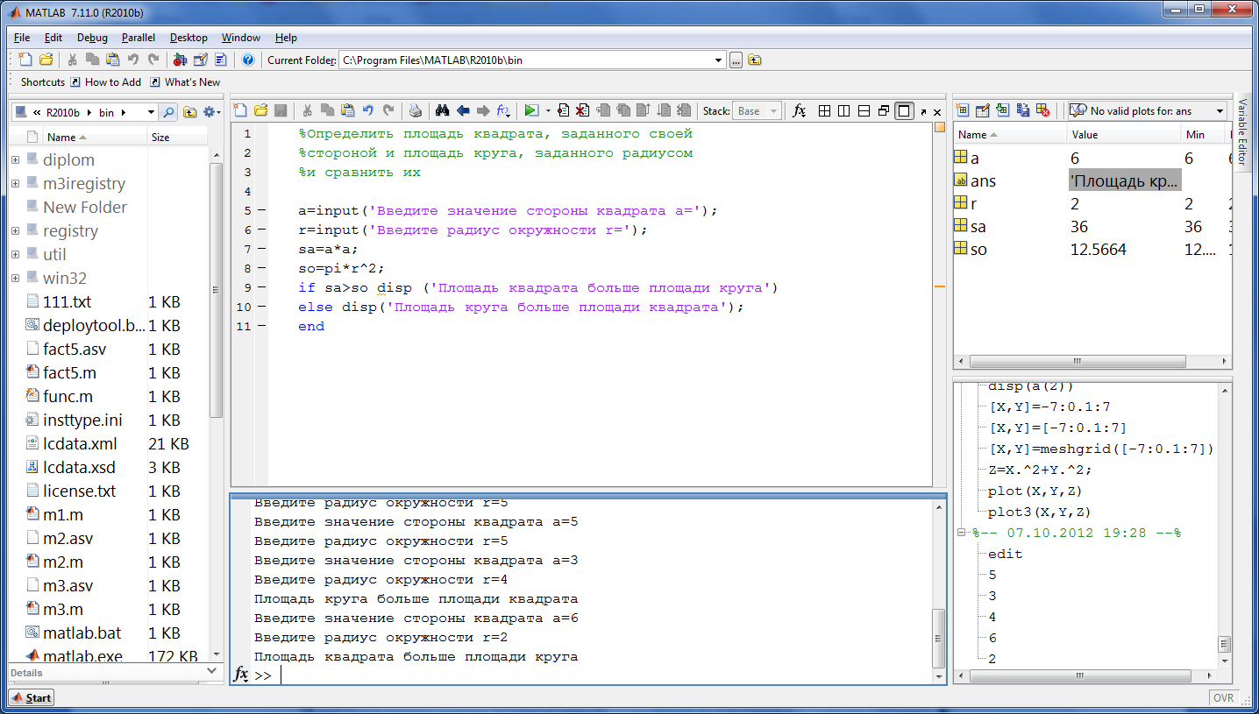Click the browse-for-folder ellipsis button
Image resolution: width=1259 pixels, height=714 pixels.
click(x=736, y=60)
